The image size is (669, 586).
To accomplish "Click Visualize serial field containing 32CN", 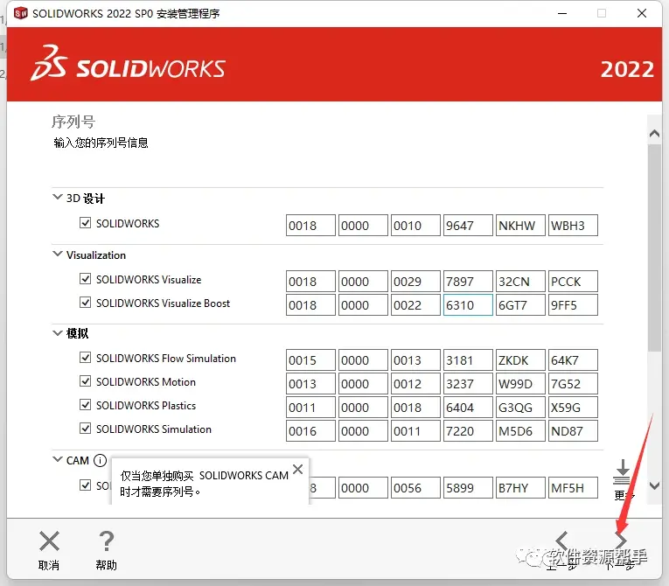I will click(x=520, y=282).
